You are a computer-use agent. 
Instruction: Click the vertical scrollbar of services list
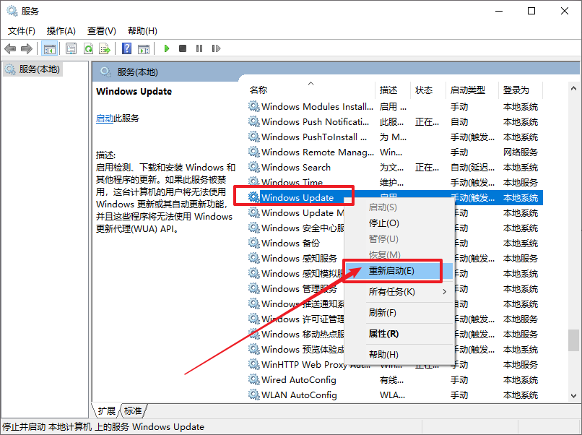tap(574, 340)
